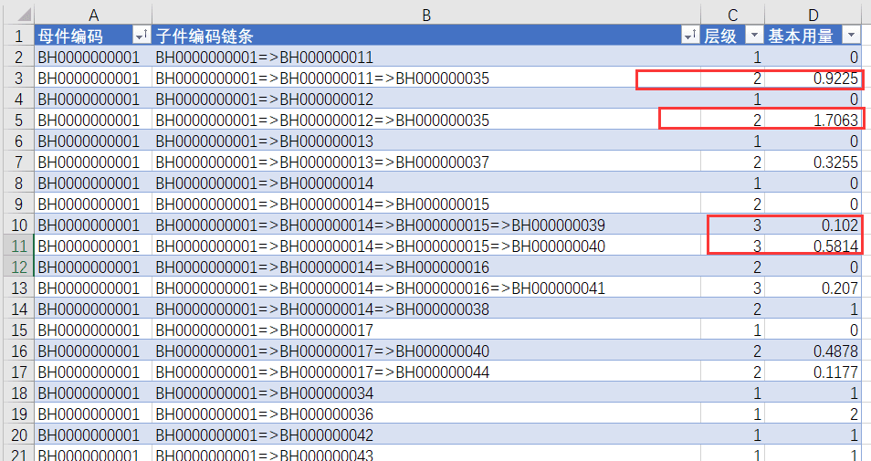Click the 基本用量 header cell
Screen dimensions: 871x461
(x=813, y=37)
